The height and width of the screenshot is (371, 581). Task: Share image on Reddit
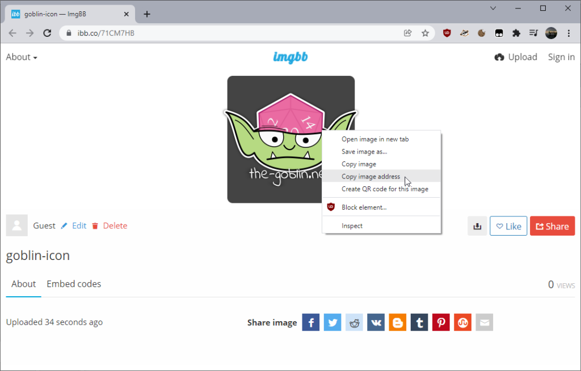coord(354,322)
